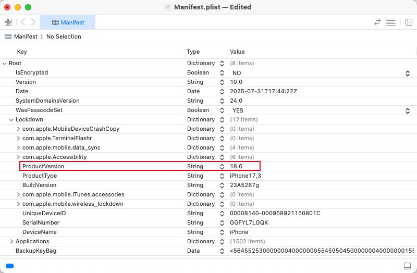Collapse the Lockdown dictionary
Screen dimensions: 417x273
(11, 120)
